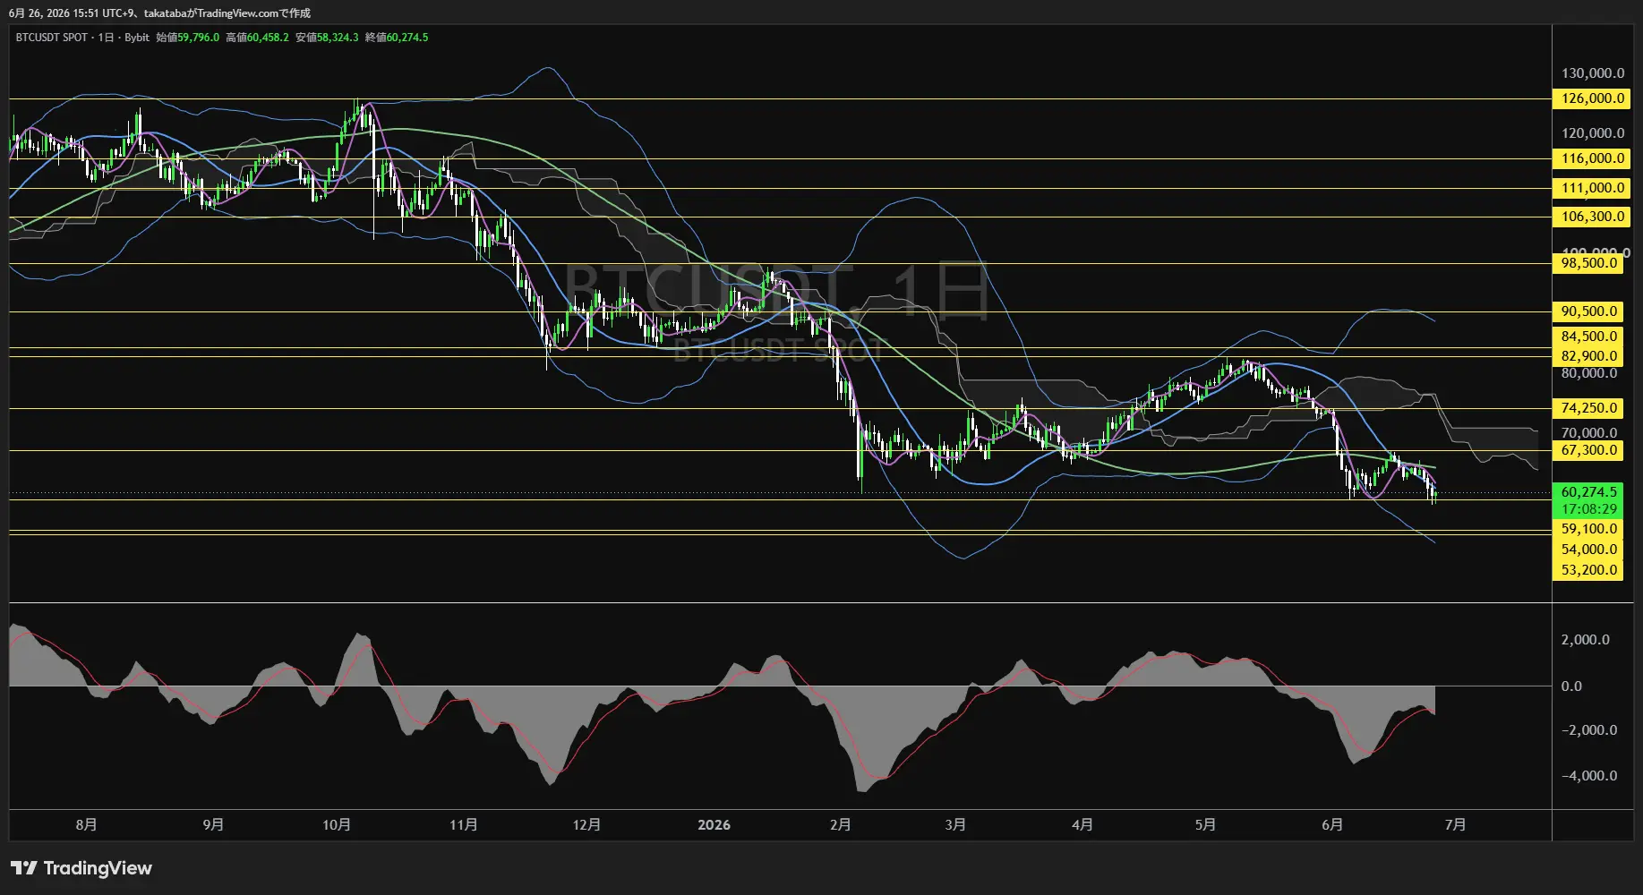Click the chart creation timestamp text at top

(159, 13)
